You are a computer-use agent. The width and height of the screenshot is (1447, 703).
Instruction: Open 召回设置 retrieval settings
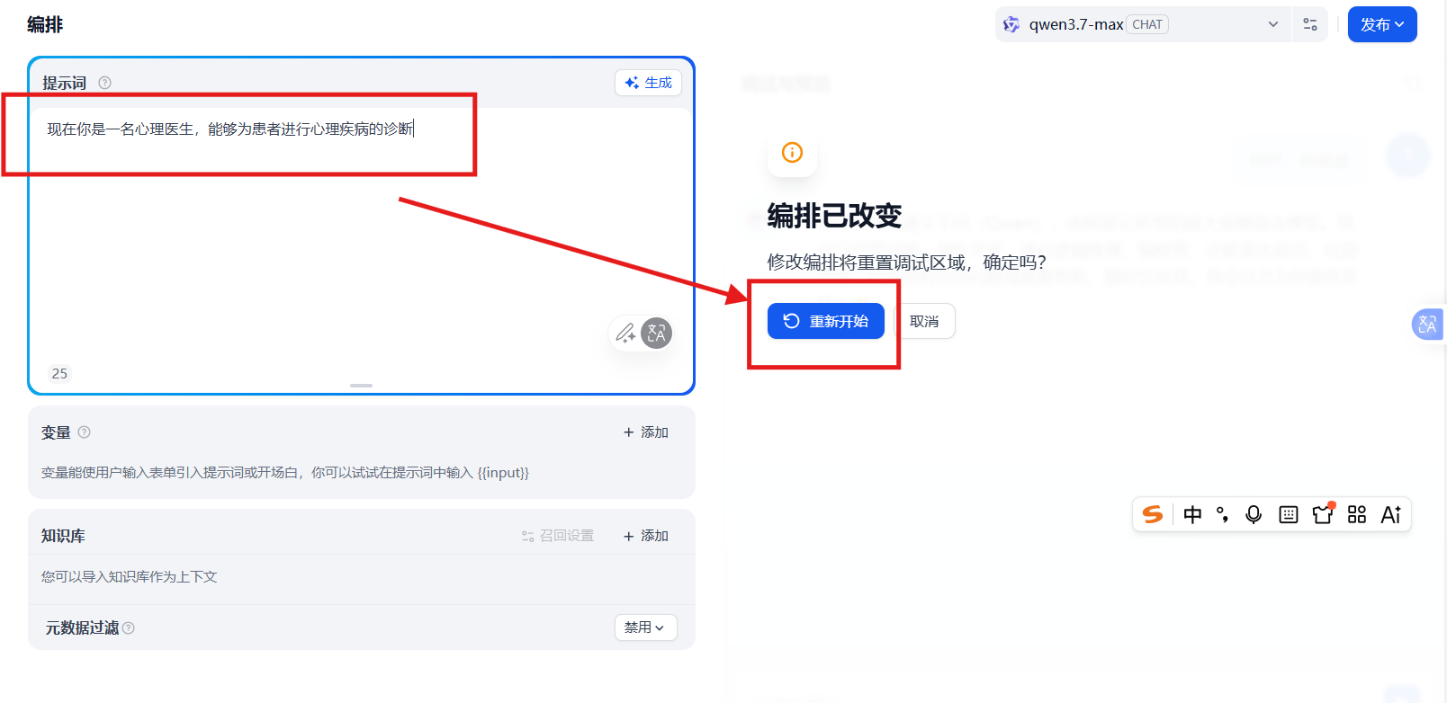pyautogui.click(x=558, y=536)
